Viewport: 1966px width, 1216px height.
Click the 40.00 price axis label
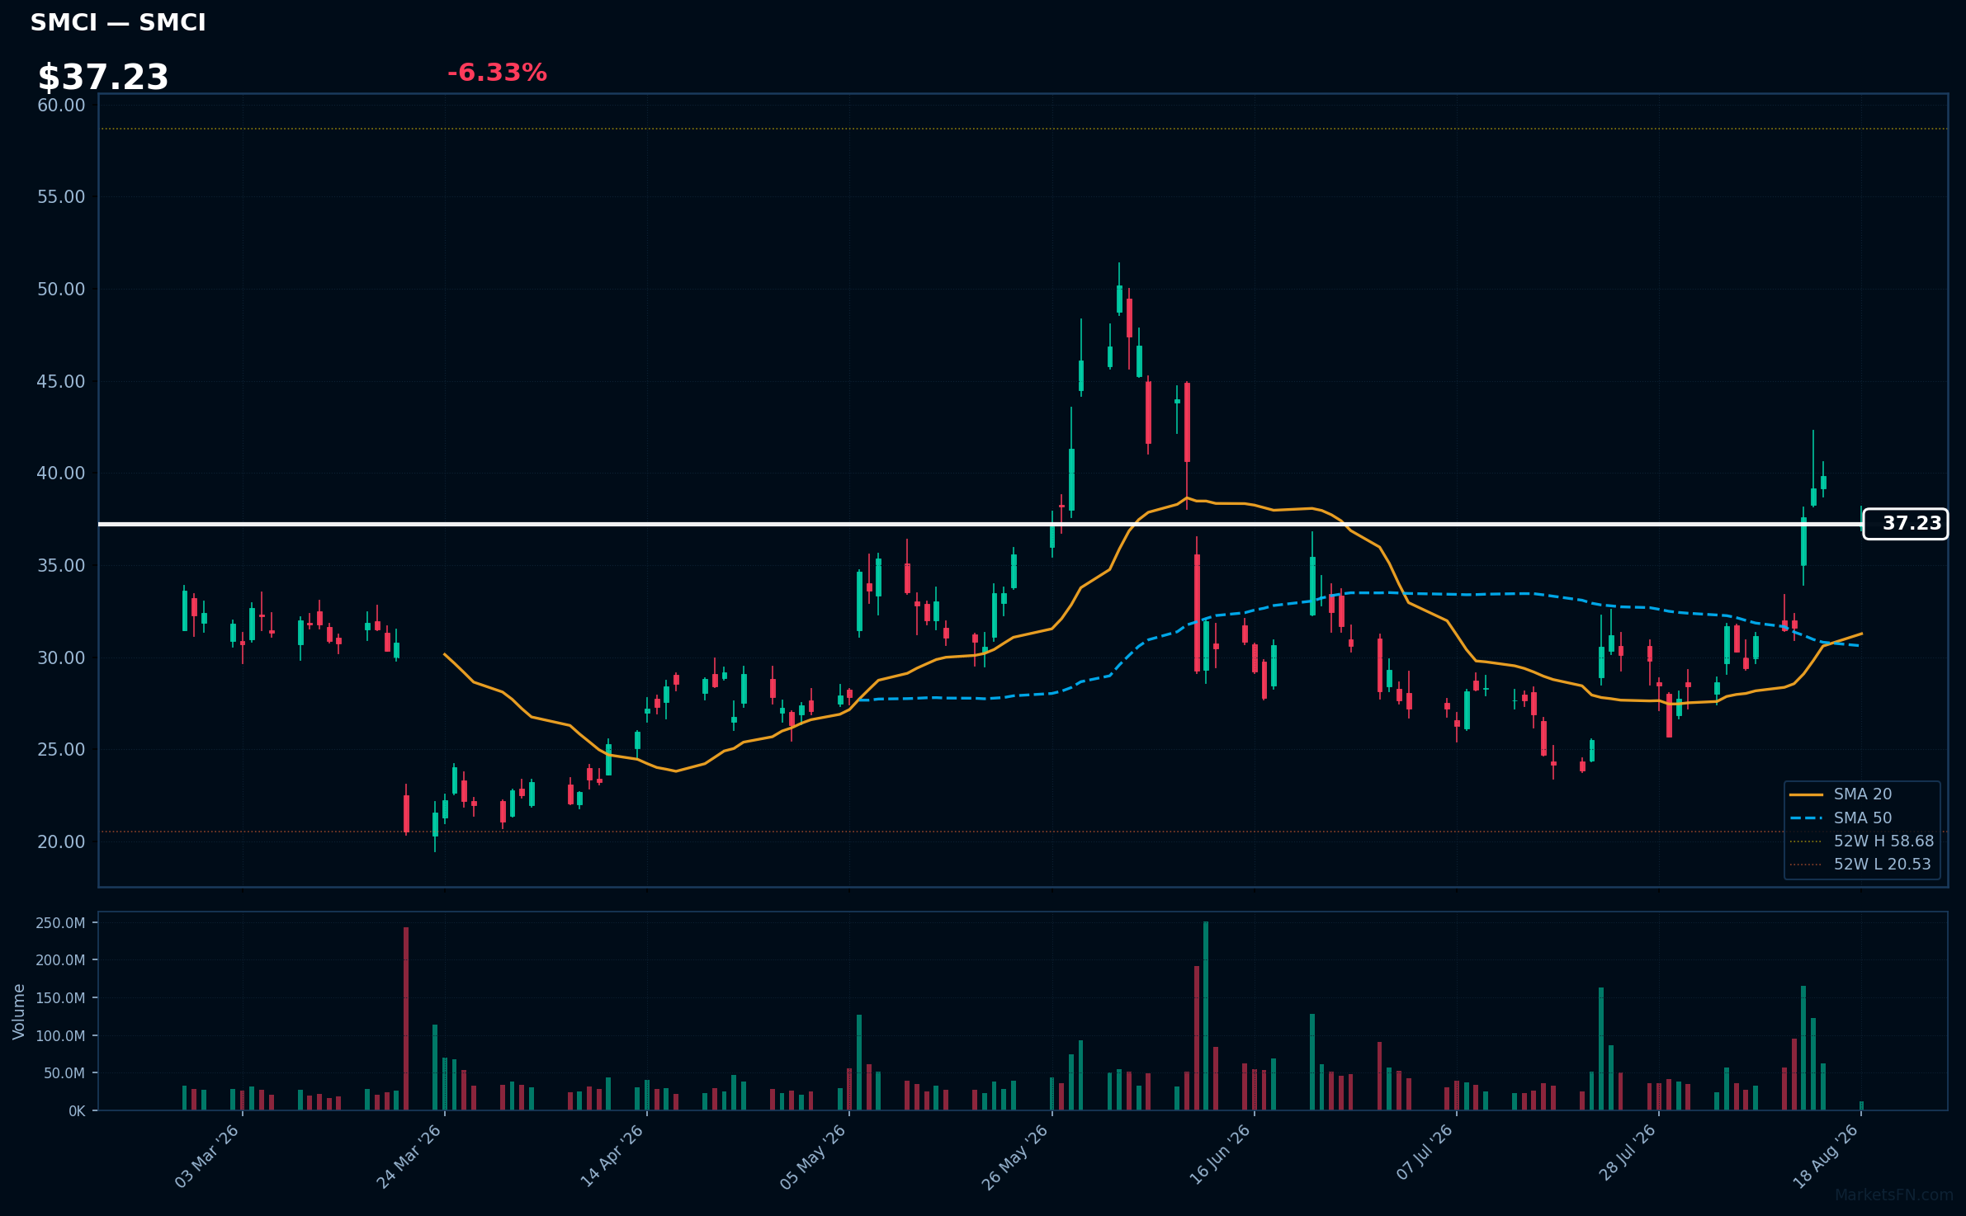pos(61,474)
